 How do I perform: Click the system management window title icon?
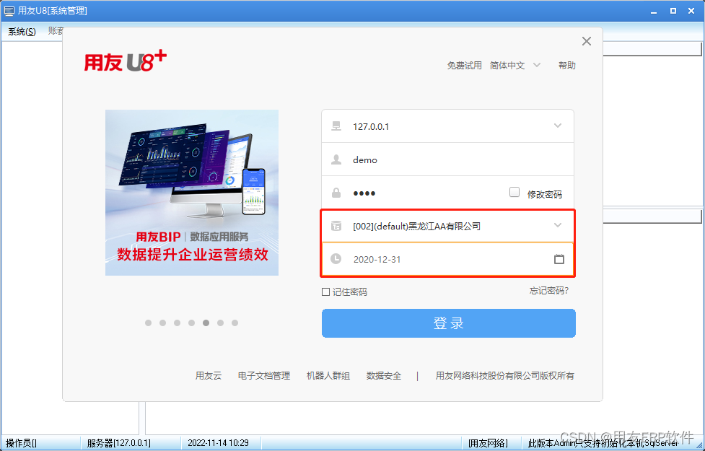(x=9, y=11)
